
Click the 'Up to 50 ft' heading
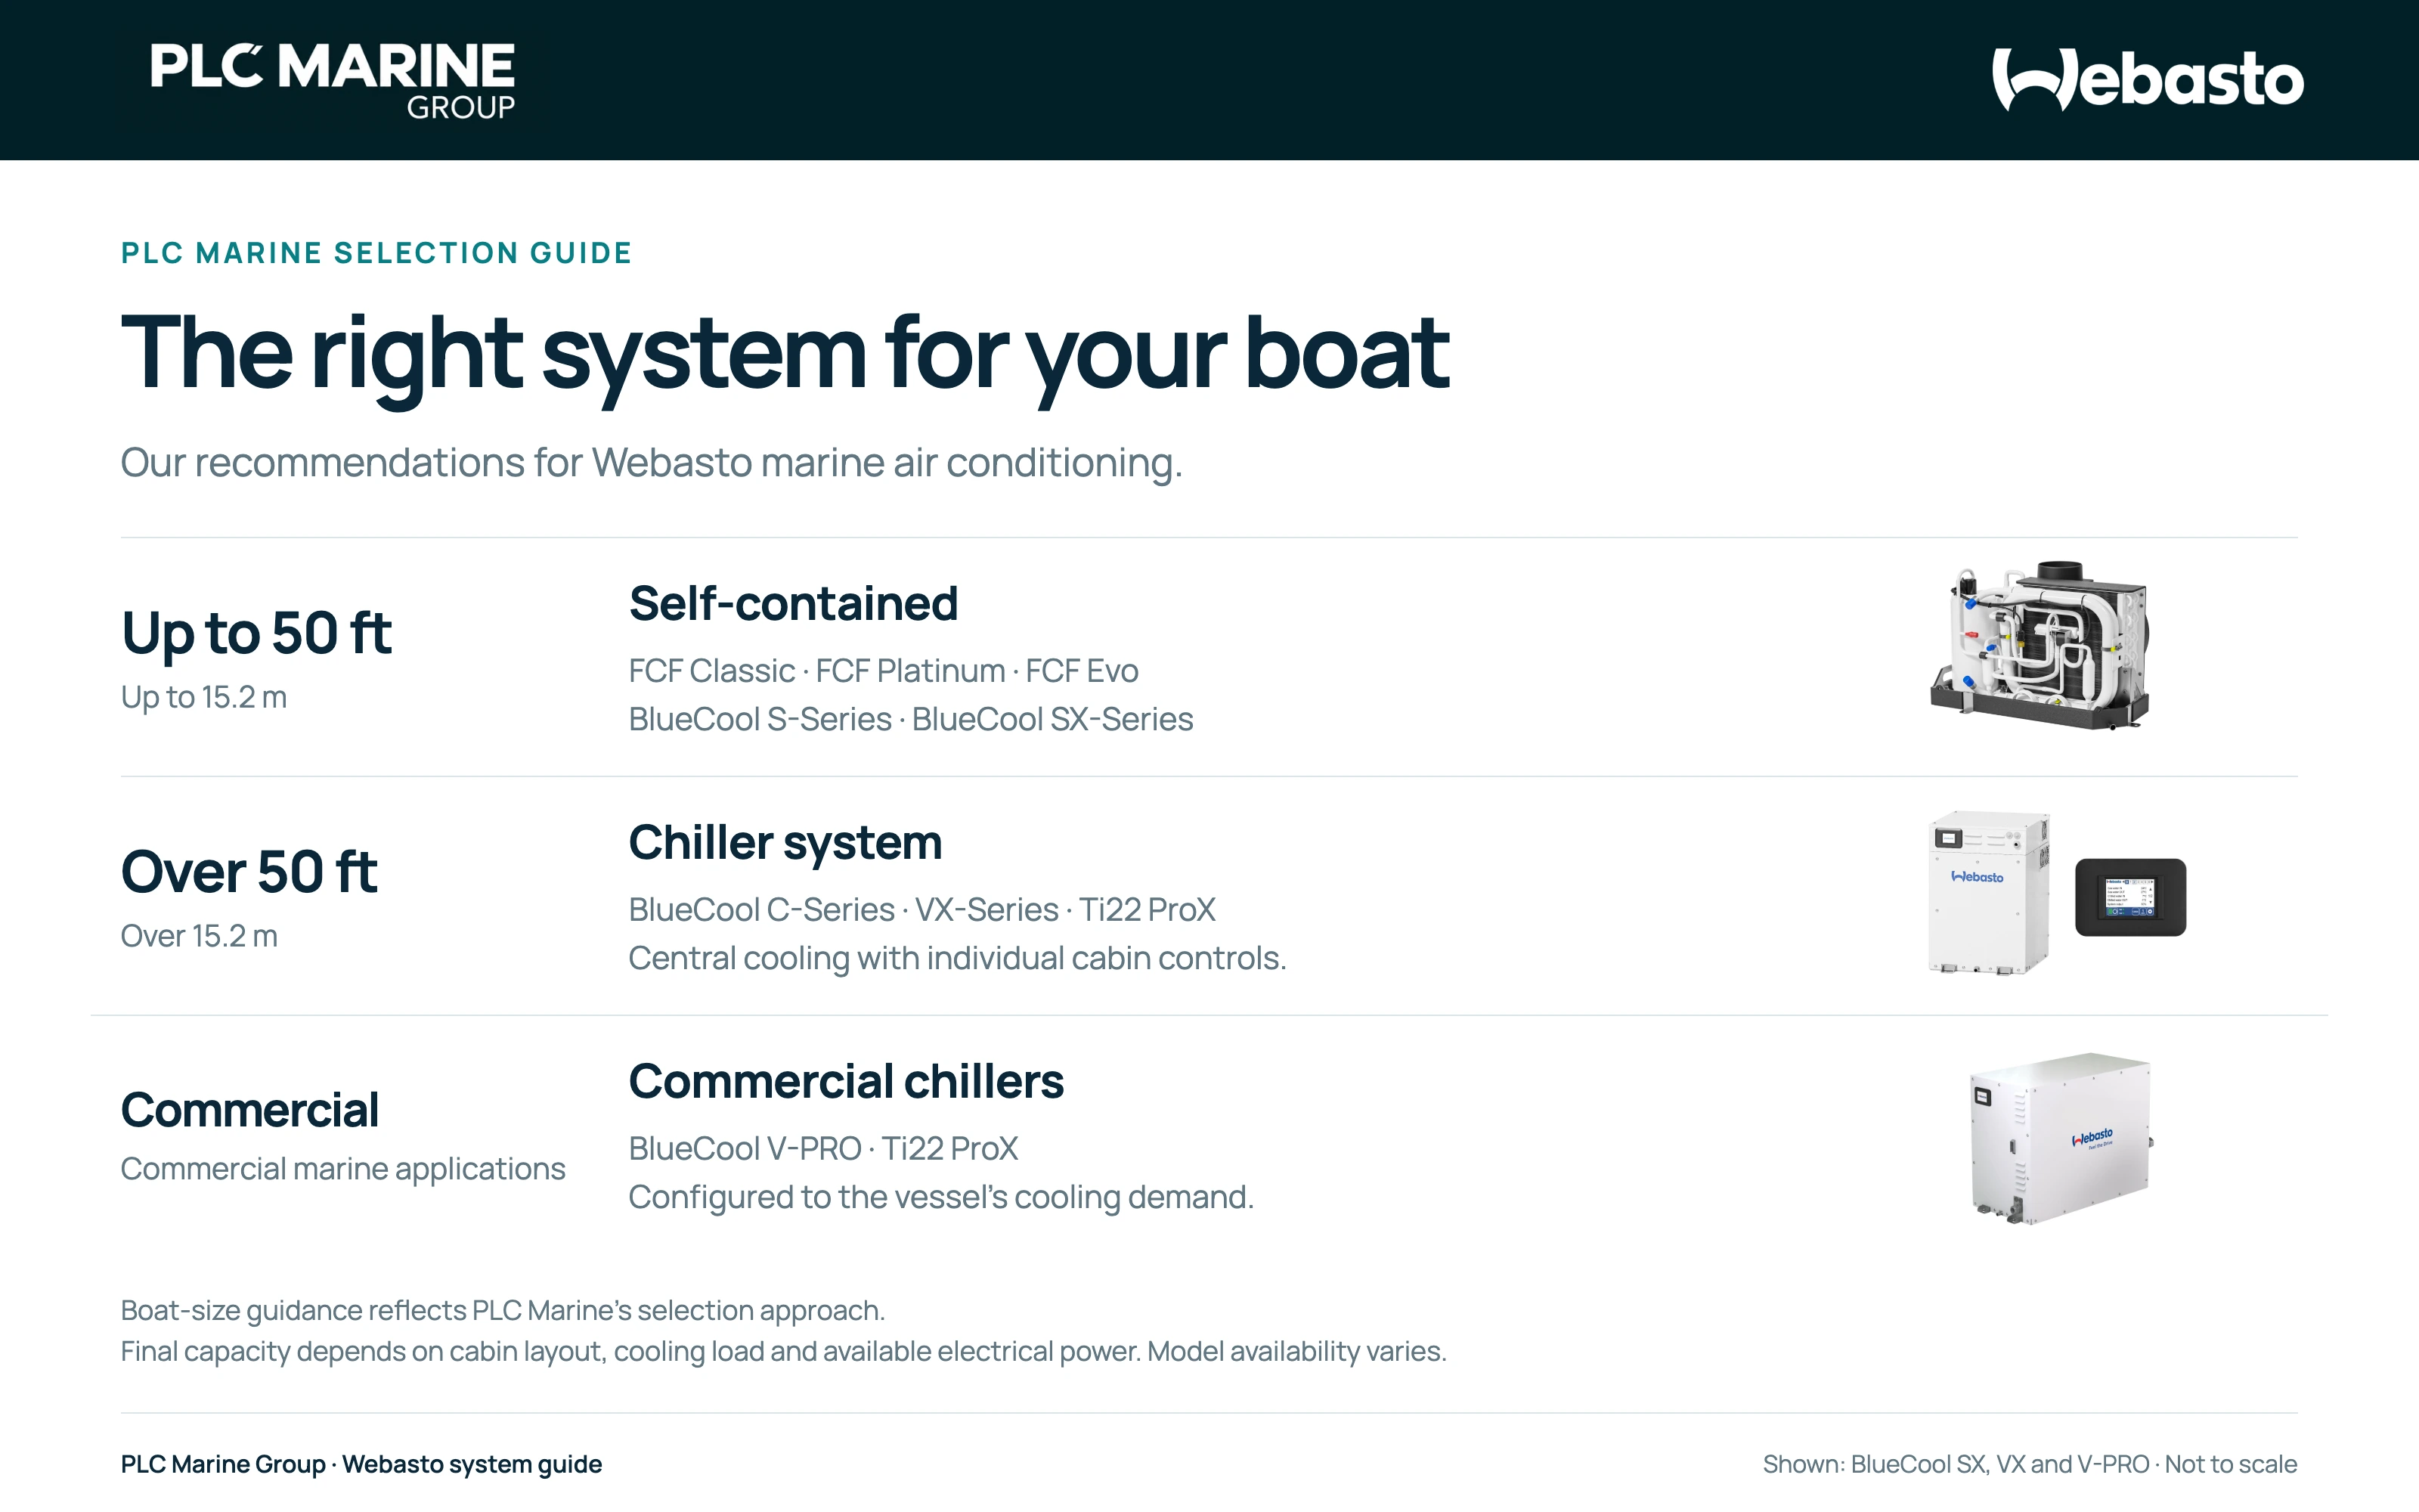pos(256,634)
